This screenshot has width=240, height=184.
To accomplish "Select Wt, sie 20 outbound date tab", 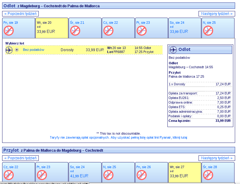I will click(x=52, y=28).
